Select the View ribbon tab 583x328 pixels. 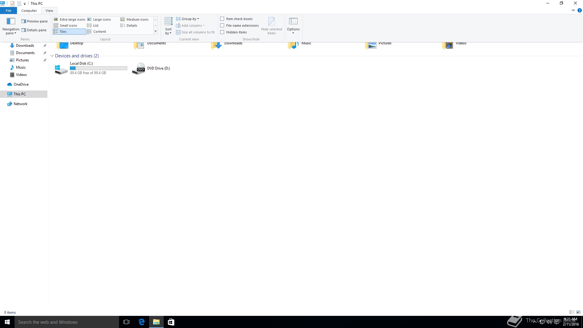49,11
